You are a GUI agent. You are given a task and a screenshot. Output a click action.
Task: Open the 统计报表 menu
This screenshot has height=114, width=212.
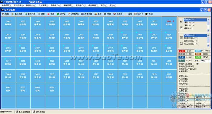click(x=93, y=5)
